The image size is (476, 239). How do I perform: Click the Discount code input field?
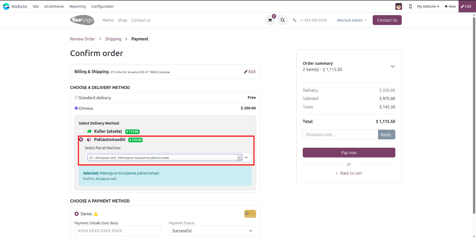[x=340, y=134]
